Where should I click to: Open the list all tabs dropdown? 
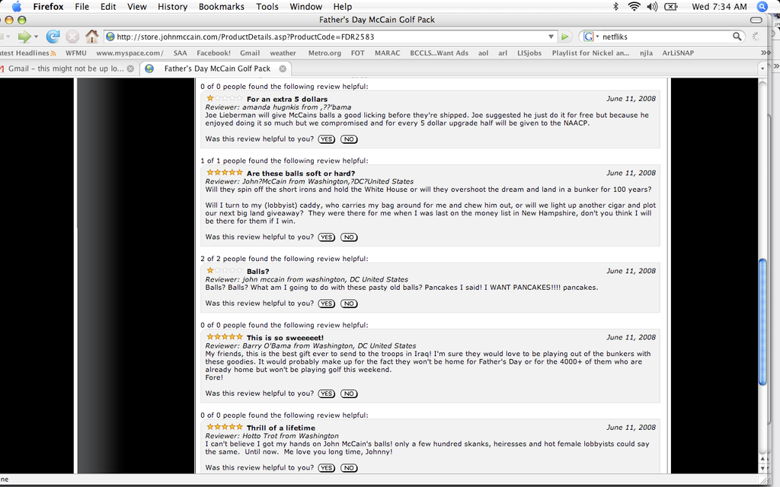(762, 68)
